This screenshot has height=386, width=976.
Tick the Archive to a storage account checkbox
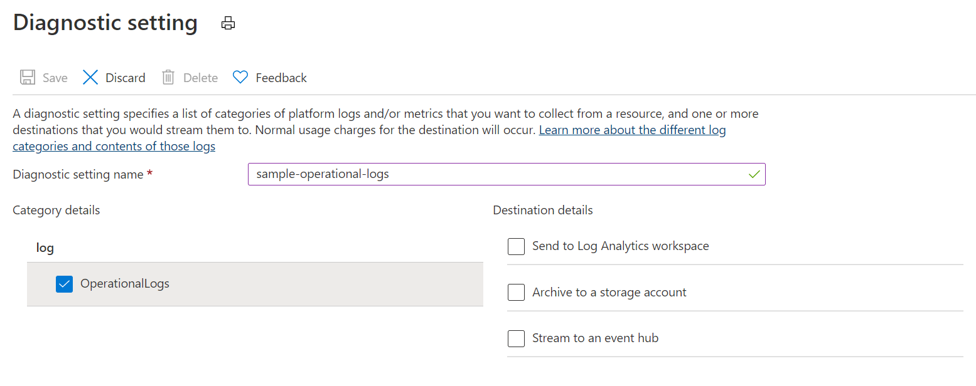pos(516,292)
